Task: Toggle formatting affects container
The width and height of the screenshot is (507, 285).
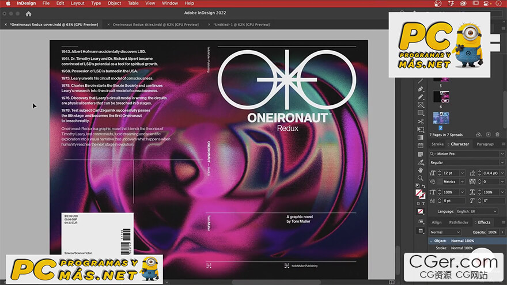Action: pyautogui.click(x=418, y=204)
